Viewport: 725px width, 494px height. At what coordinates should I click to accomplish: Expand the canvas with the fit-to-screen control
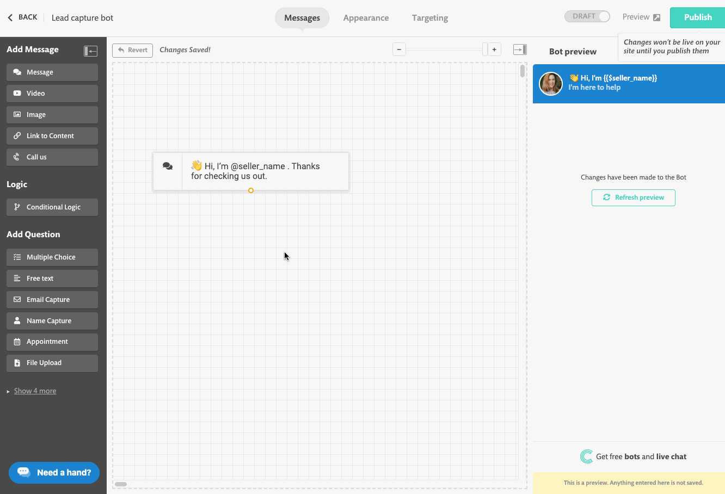pyautogui.click(x=520, y=49)
